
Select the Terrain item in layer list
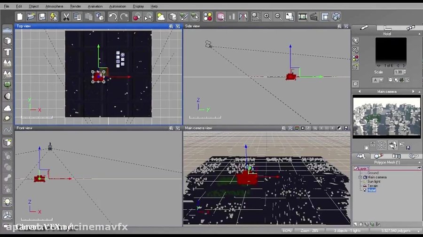[372, 186]
